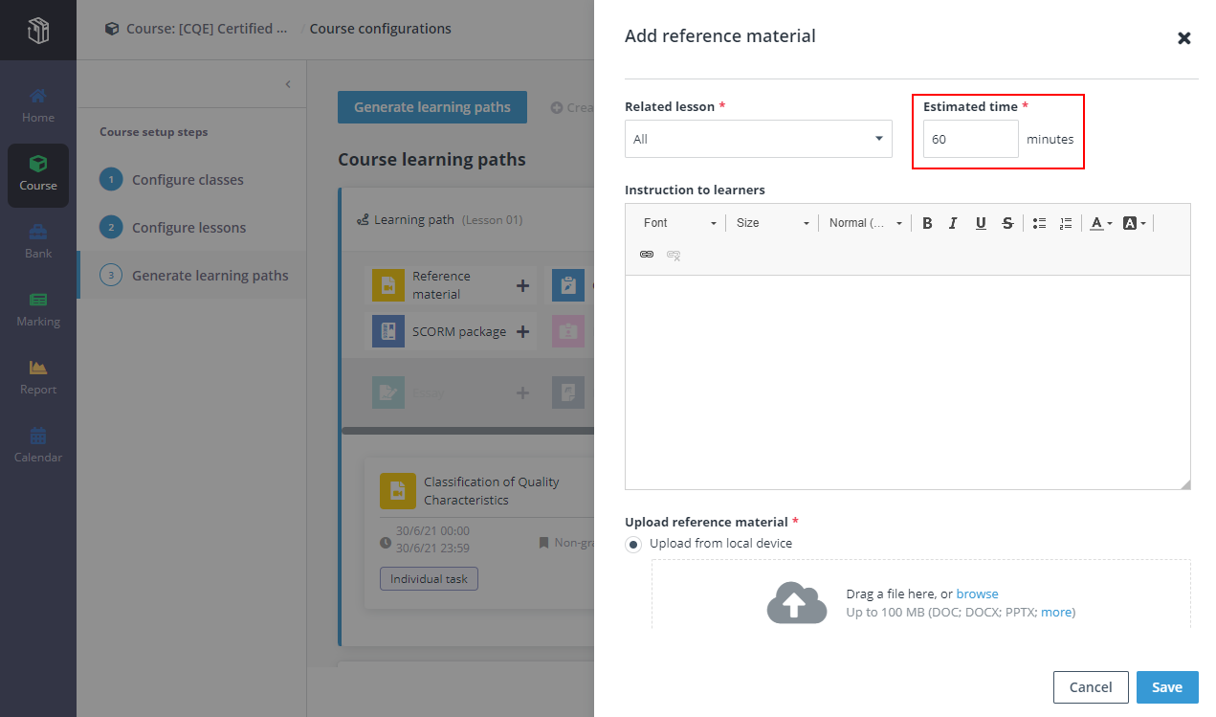Click the Cancel button
The height and width of the screenshot is (717, 1216).
click(x=1091, y=687)
